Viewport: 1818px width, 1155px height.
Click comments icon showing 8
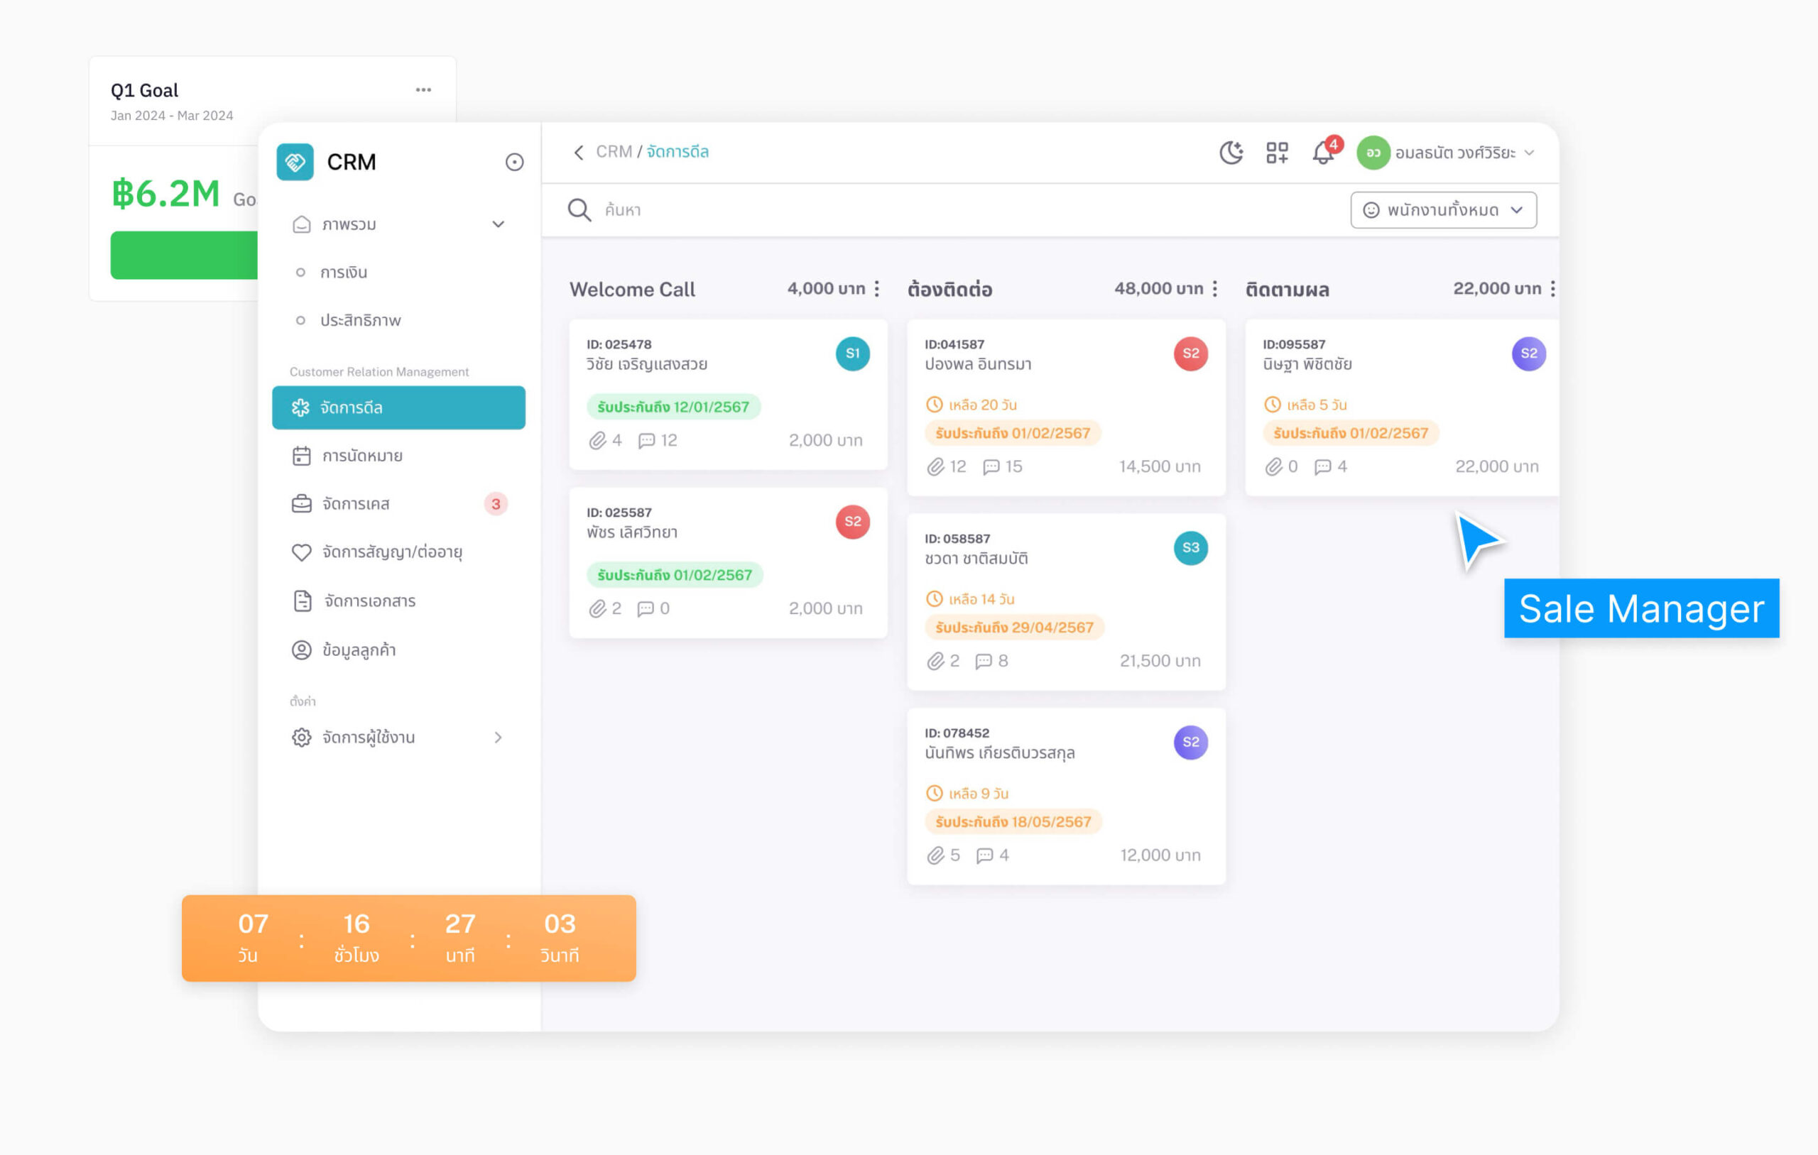[983, 662]
